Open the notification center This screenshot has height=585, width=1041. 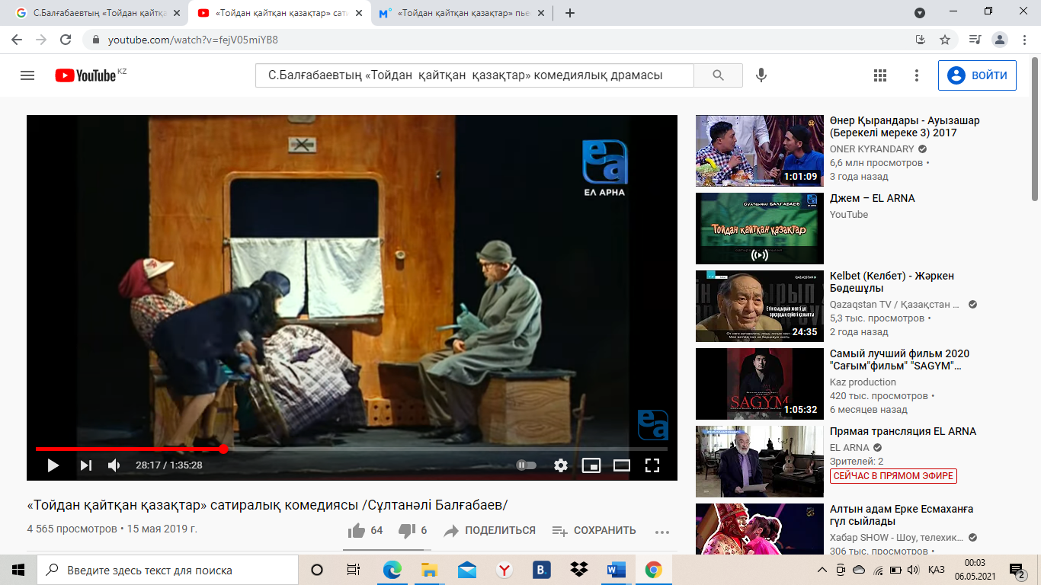(1017, 570)
